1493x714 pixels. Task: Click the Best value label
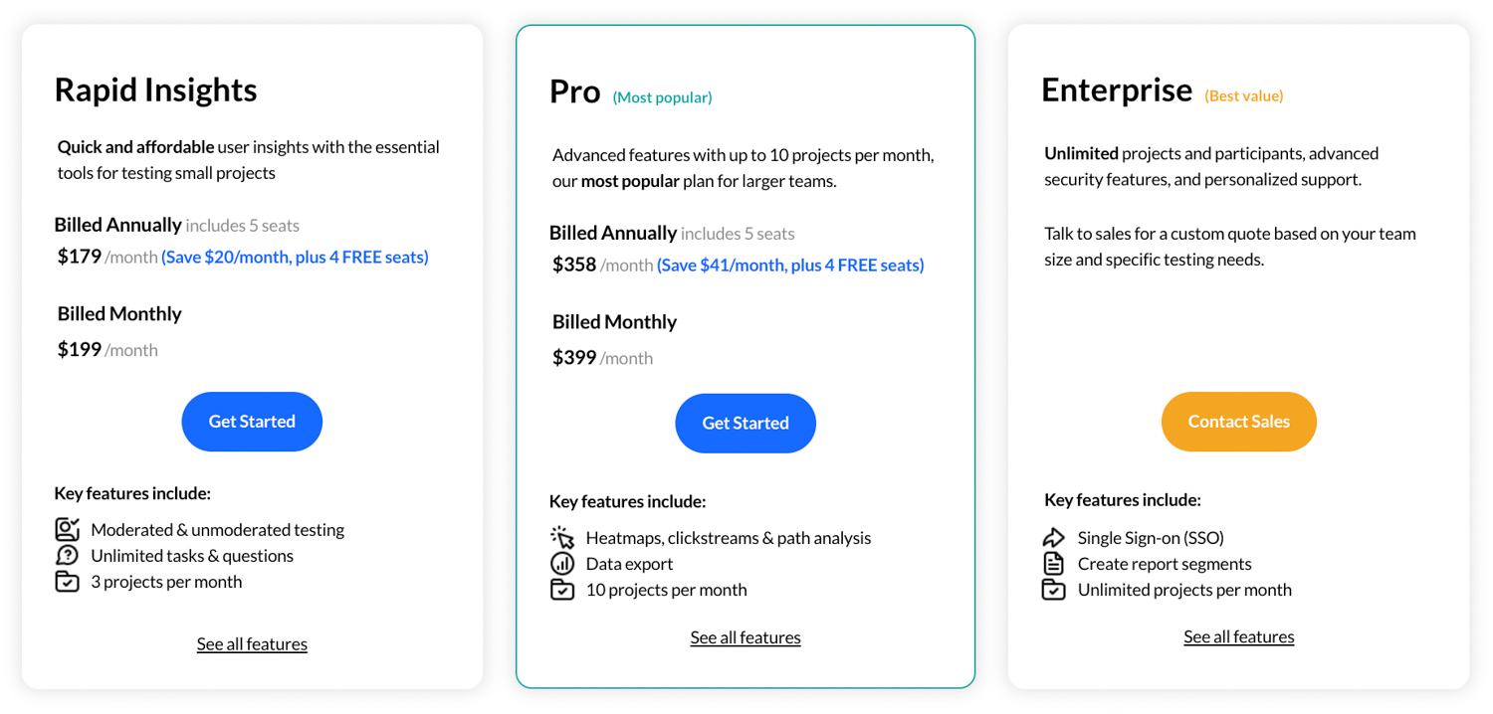[1244, 96]
